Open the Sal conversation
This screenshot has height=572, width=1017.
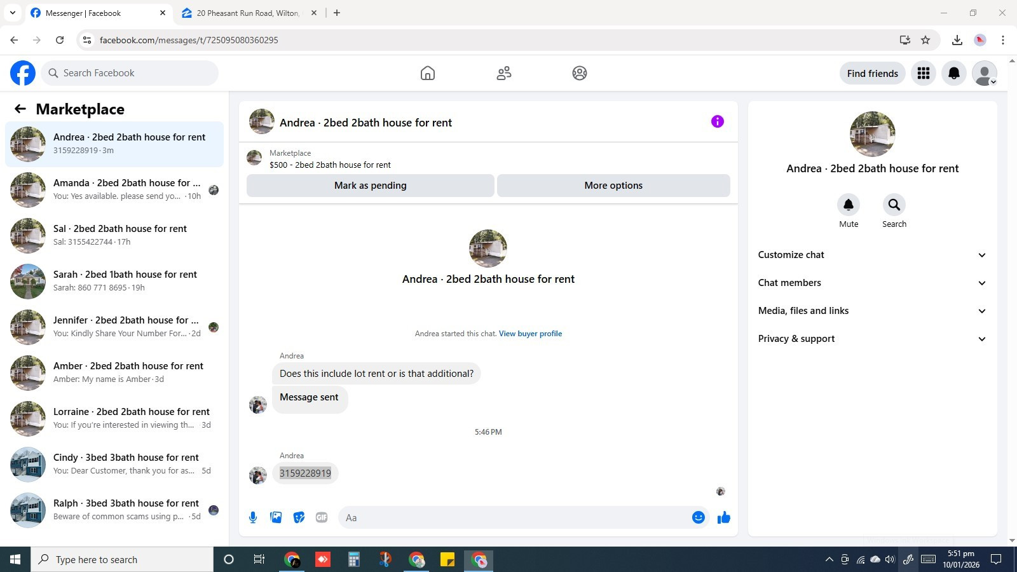[x=114, y=236]
